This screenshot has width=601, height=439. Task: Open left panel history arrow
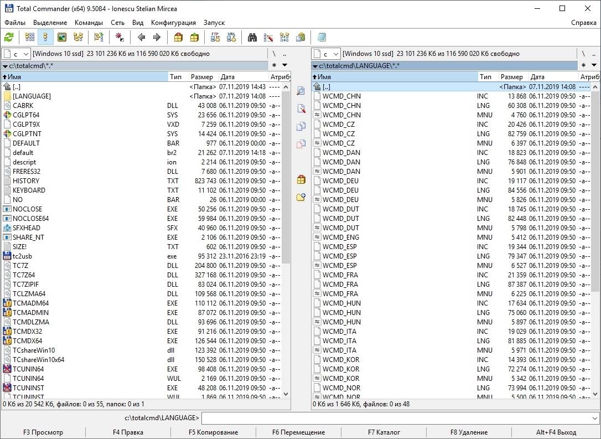click(x=285, y=65)
